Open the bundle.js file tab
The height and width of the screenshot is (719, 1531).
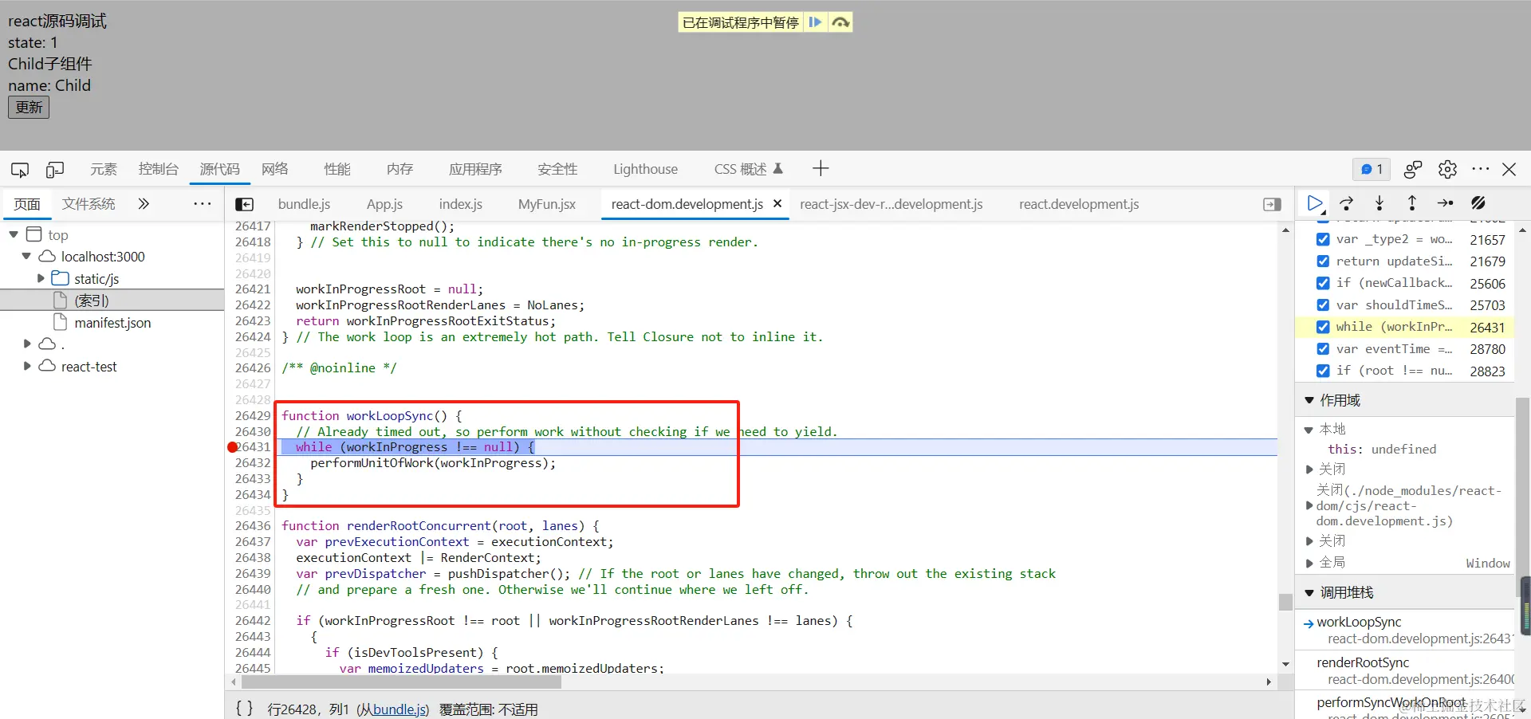(304, 204)
